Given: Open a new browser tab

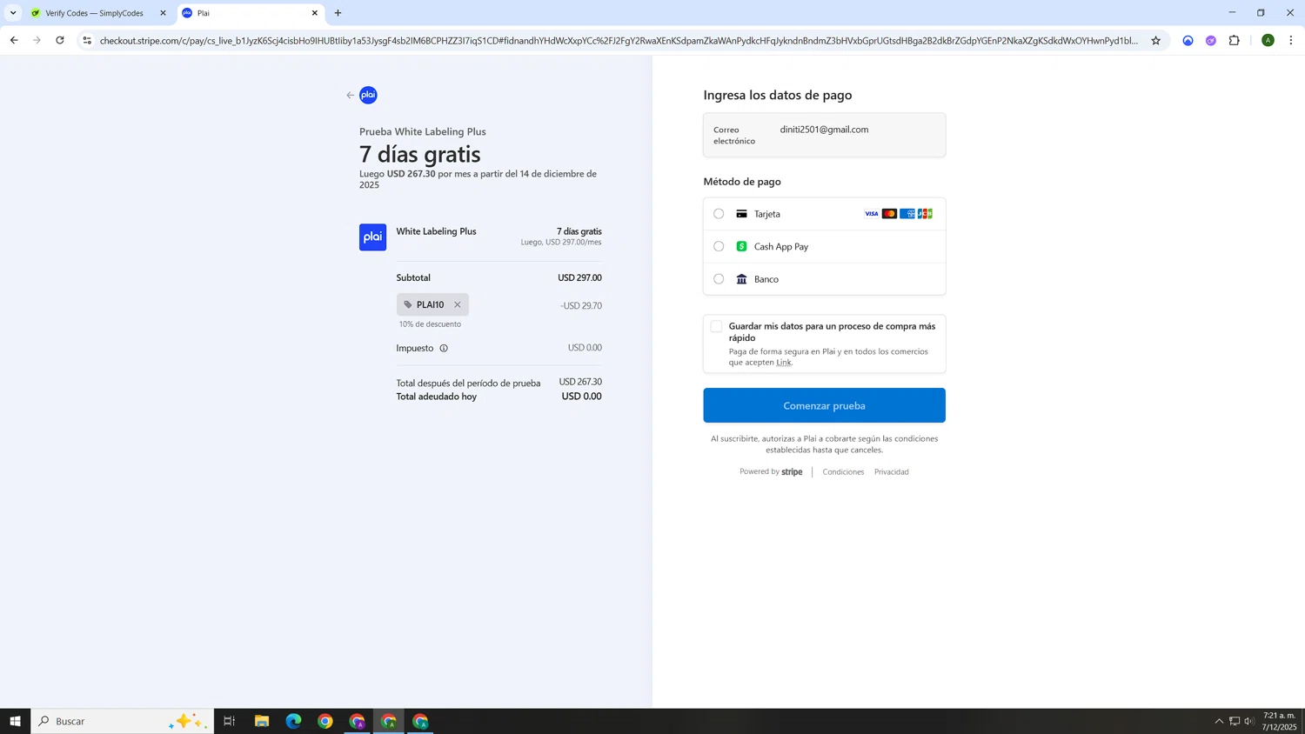Looking at the screenshot, I should coord(338,13).
